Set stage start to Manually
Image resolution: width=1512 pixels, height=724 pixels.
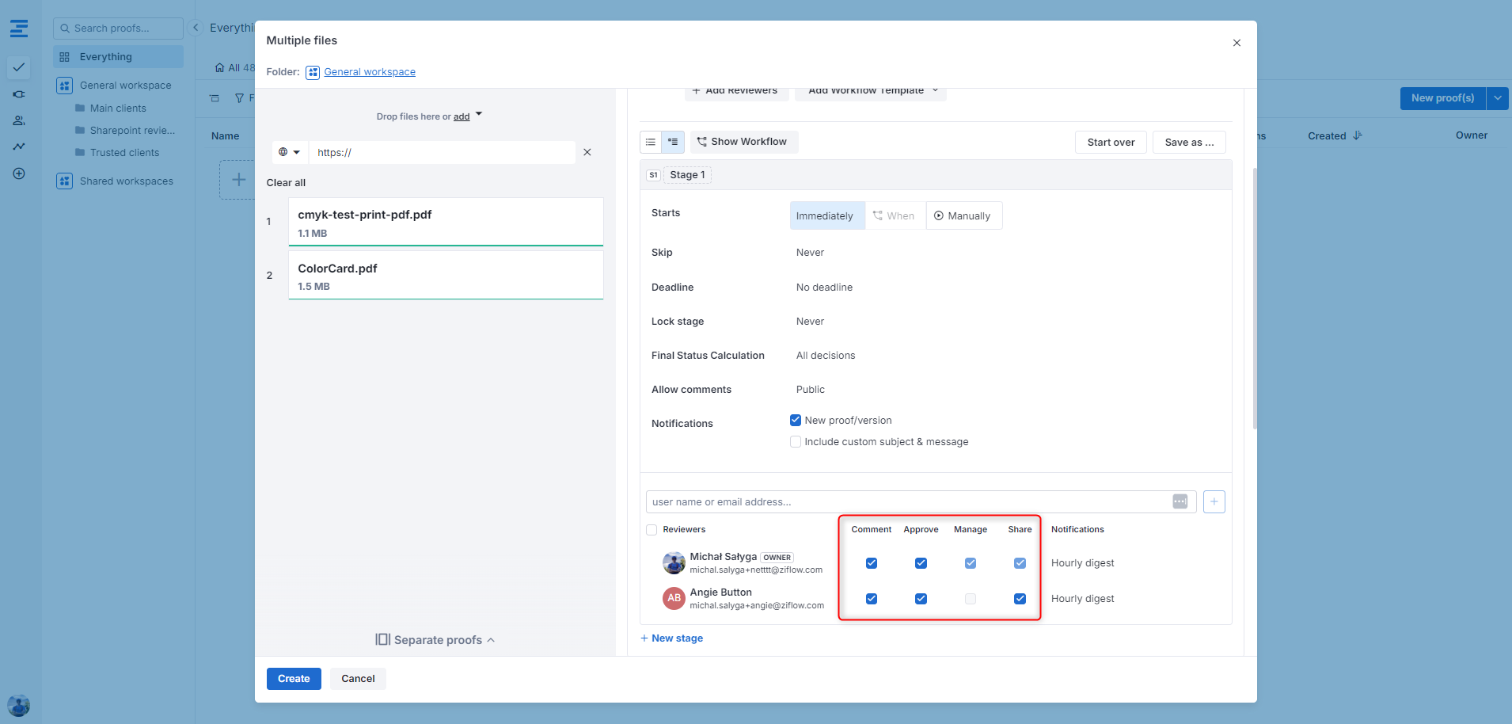(963, 216)
